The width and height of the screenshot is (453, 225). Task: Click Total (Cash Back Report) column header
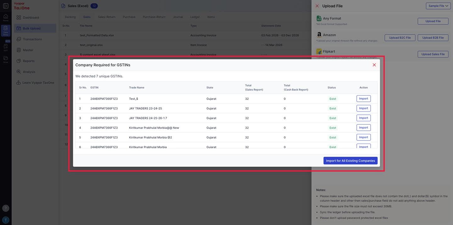(296, 87)
